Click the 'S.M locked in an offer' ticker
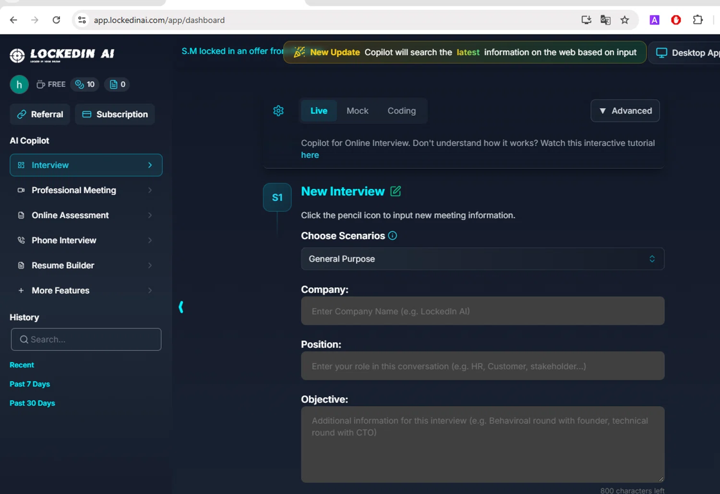720x494 pixels. 232,51
